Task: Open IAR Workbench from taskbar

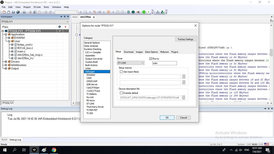Action: point(34,150)
